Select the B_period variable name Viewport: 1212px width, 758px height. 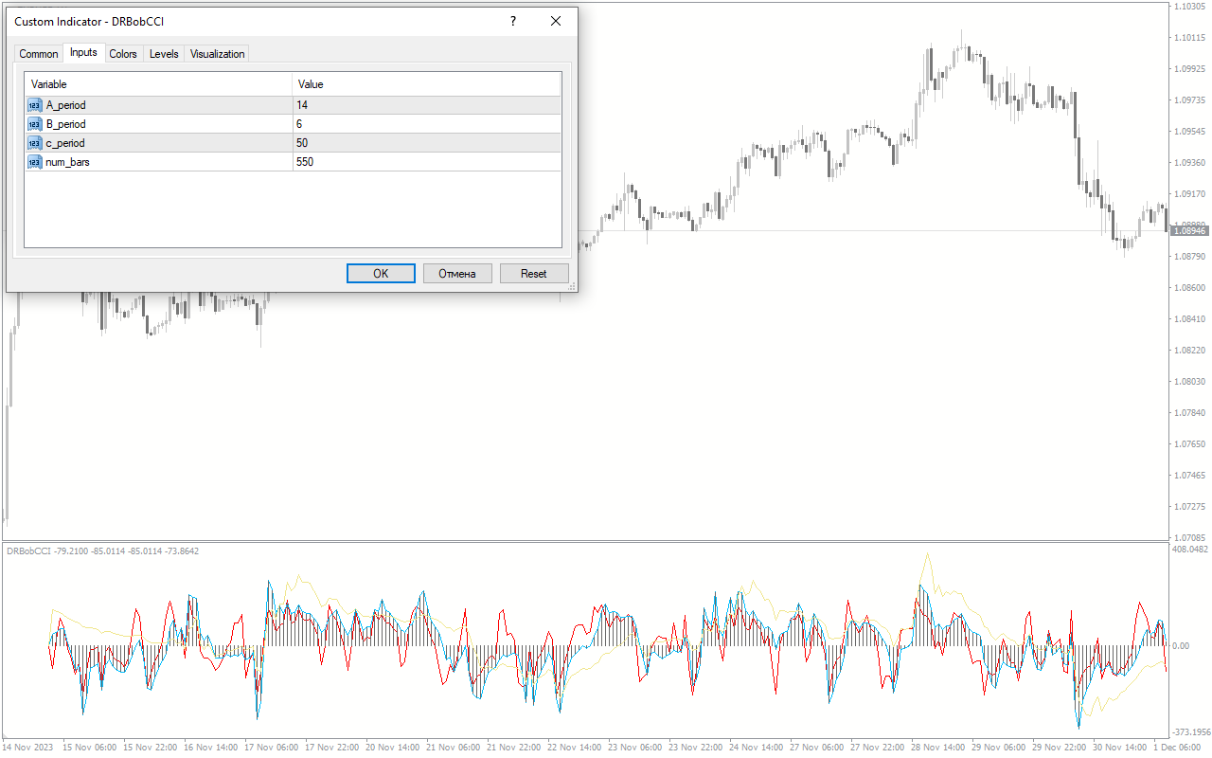pyautogui.click(x=65, y=124)
